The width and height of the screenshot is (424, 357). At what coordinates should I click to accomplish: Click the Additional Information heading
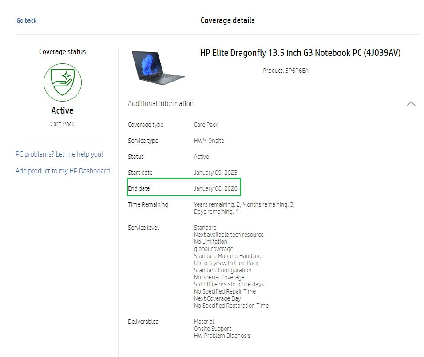[x=161, y=104]
